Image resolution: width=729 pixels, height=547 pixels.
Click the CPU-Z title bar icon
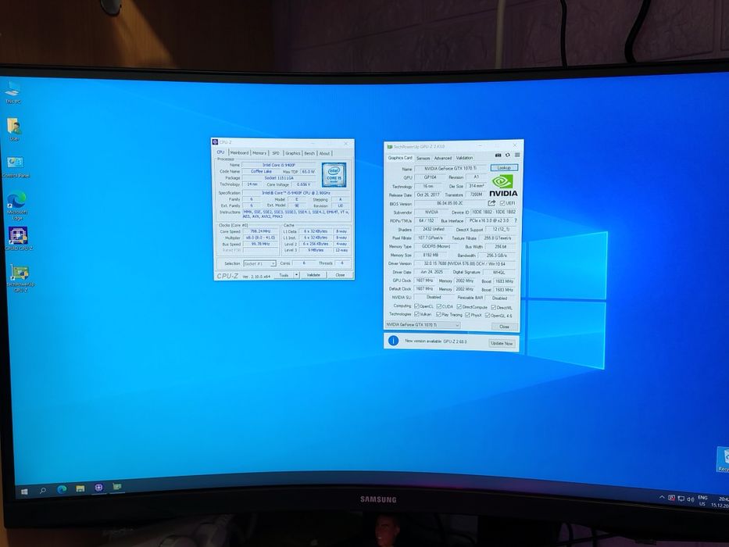click(x=215, y=142)
